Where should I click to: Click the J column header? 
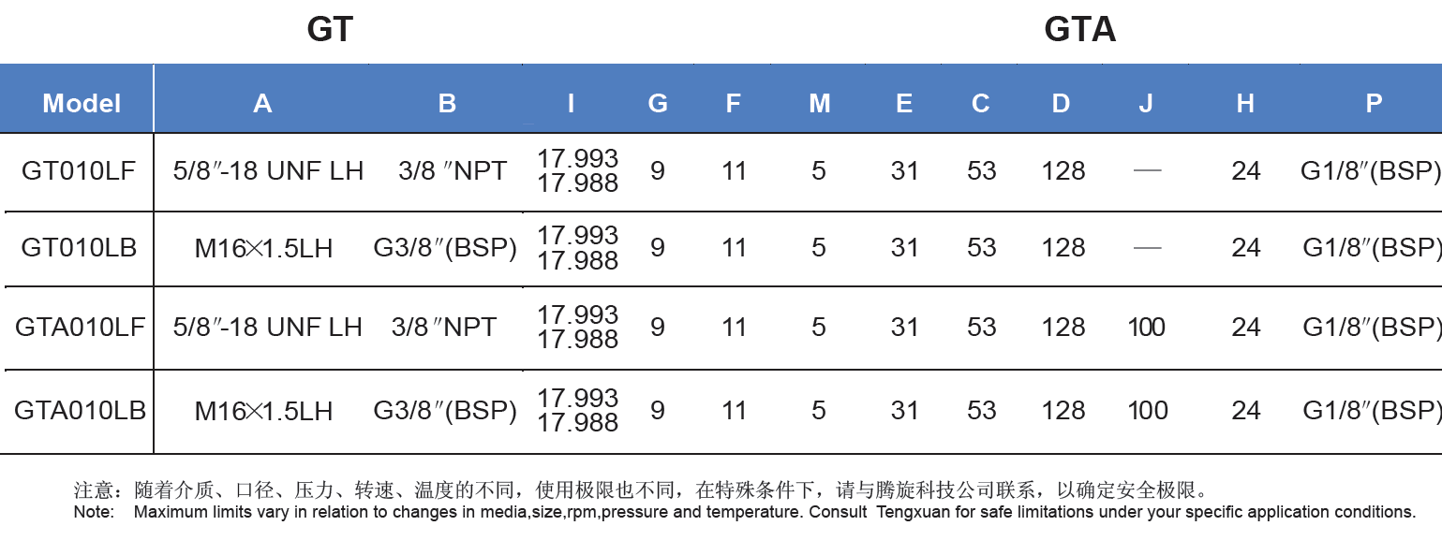point(1146,103)
